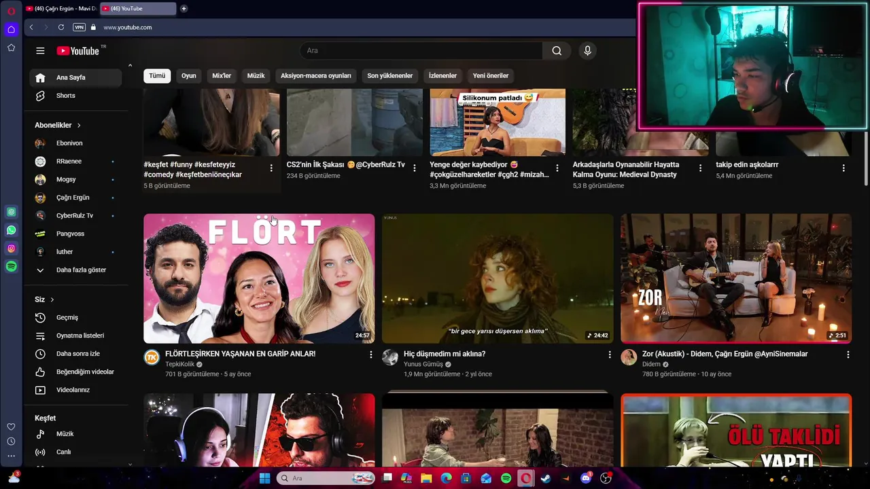Open Daha sonra izle in sidebar
Screen dimensions: 870x489
click(75, 354)
